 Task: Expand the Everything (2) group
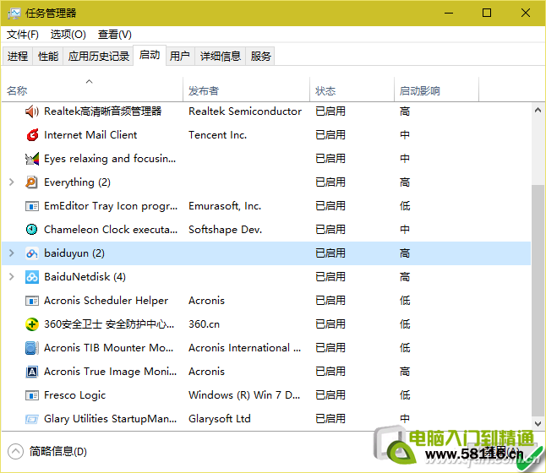click(12, 182)
